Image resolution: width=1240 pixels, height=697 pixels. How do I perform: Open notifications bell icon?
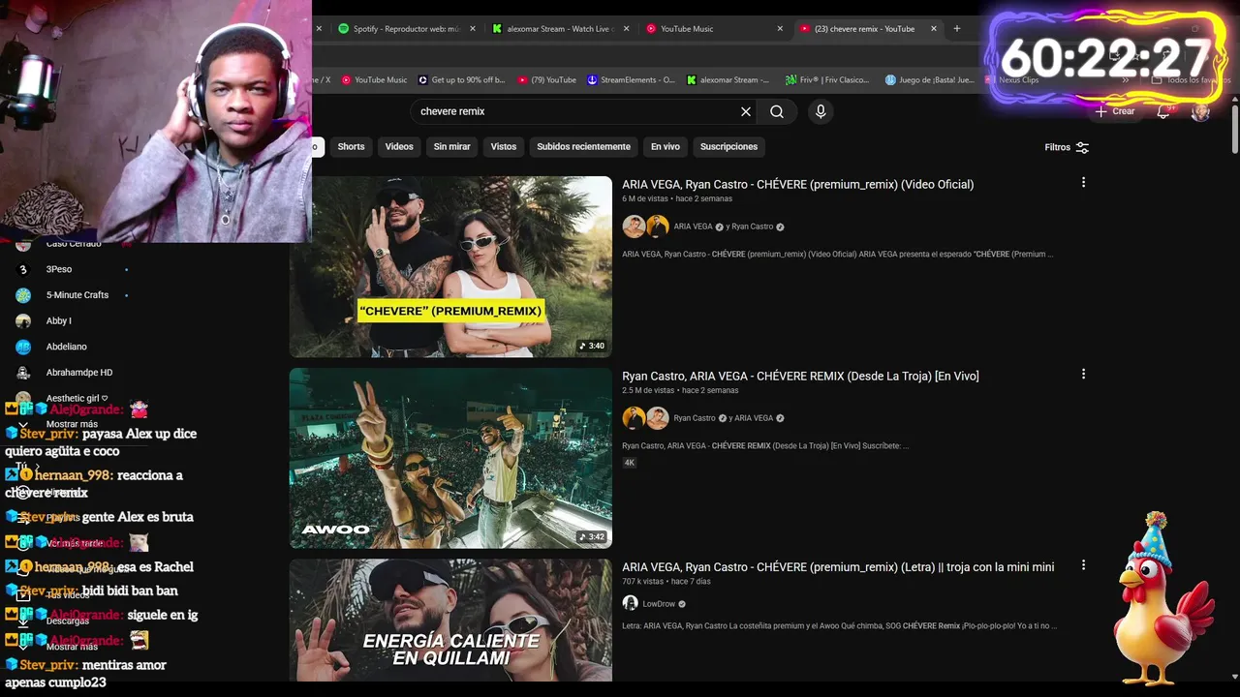1163,111
